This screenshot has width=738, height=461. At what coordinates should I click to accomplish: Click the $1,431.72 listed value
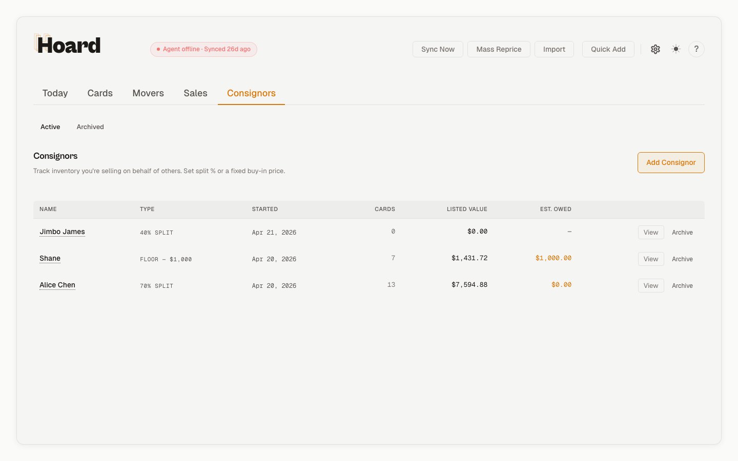tap(469, 258)
